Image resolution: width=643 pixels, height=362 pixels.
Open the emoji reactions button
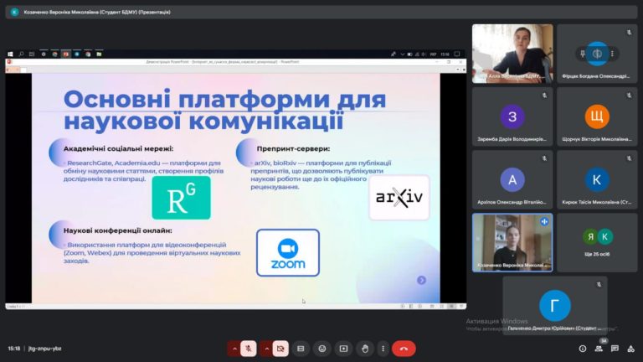click(321, 348)
